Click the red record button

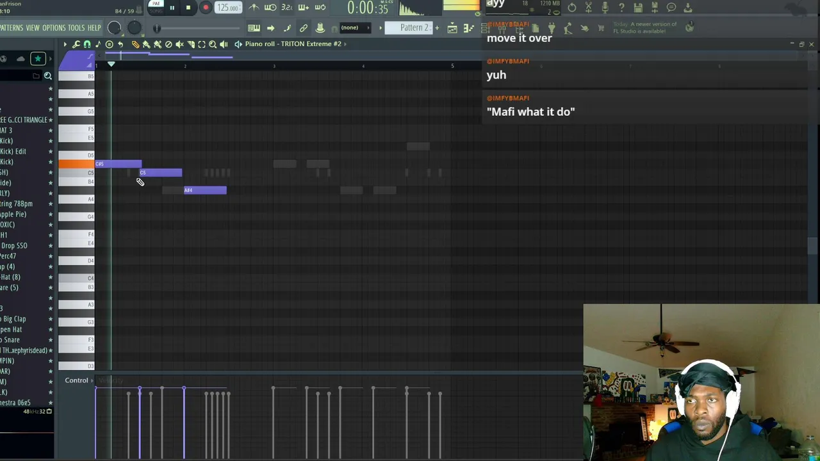pyautogui.click(x=206, y=8)
